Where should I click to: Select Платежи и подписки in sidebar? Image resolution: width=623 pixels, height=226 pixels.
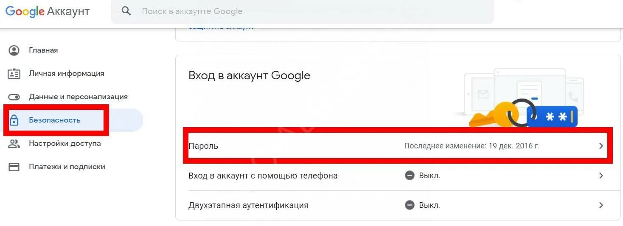click(67, 167)
